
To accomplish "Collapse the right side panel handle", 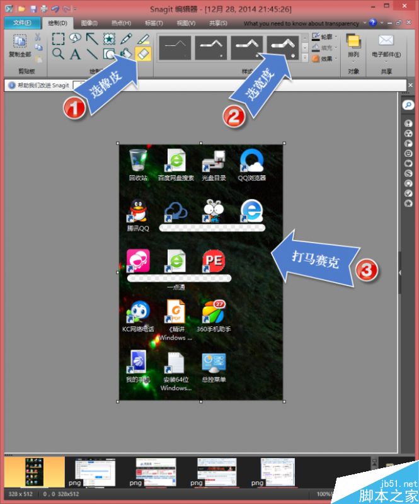I will 400,273.
